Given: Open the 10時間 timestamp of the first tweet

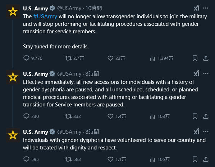Looking at the screenshot, I should 94,8.
